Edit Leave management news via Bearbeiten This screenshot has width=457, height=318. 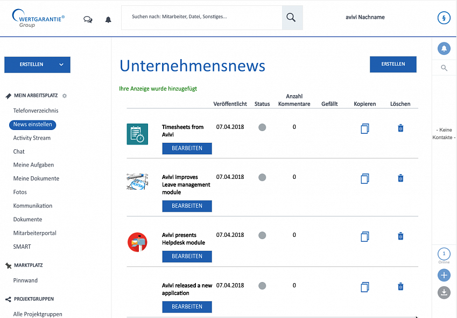click(187, 206)
